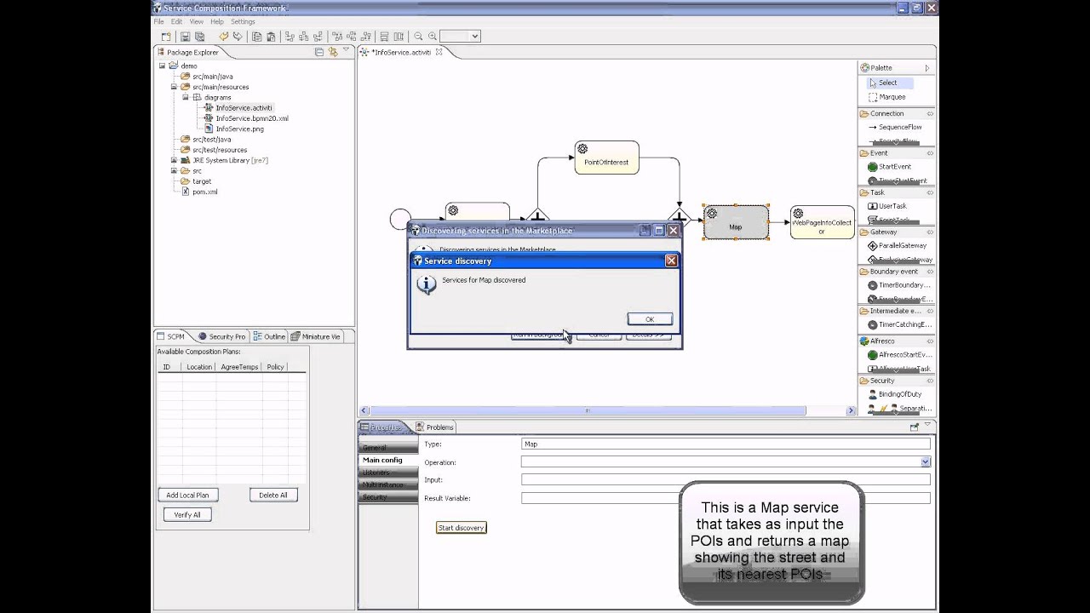The image size is (1090, 613).
Task: Pick the ParallelGateway palette item
Action: pos(898,245)
